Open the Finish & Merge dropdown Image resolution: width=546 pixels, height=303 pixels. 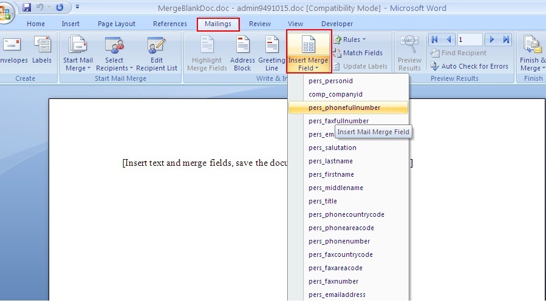click(532, 53)
